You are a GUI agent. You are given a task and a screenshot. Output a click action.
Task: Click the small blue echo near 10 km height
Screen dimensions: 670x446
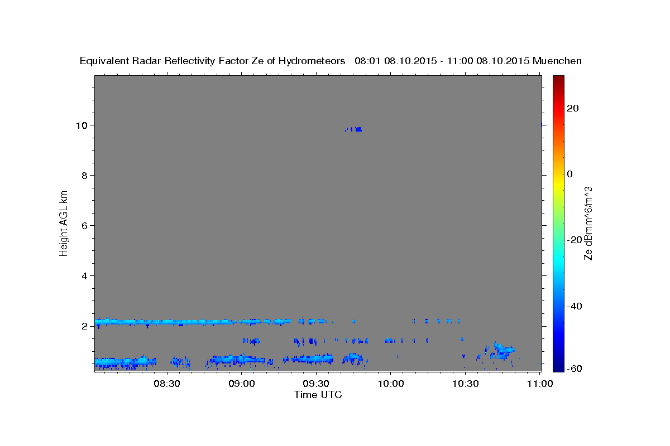point(355,129)
